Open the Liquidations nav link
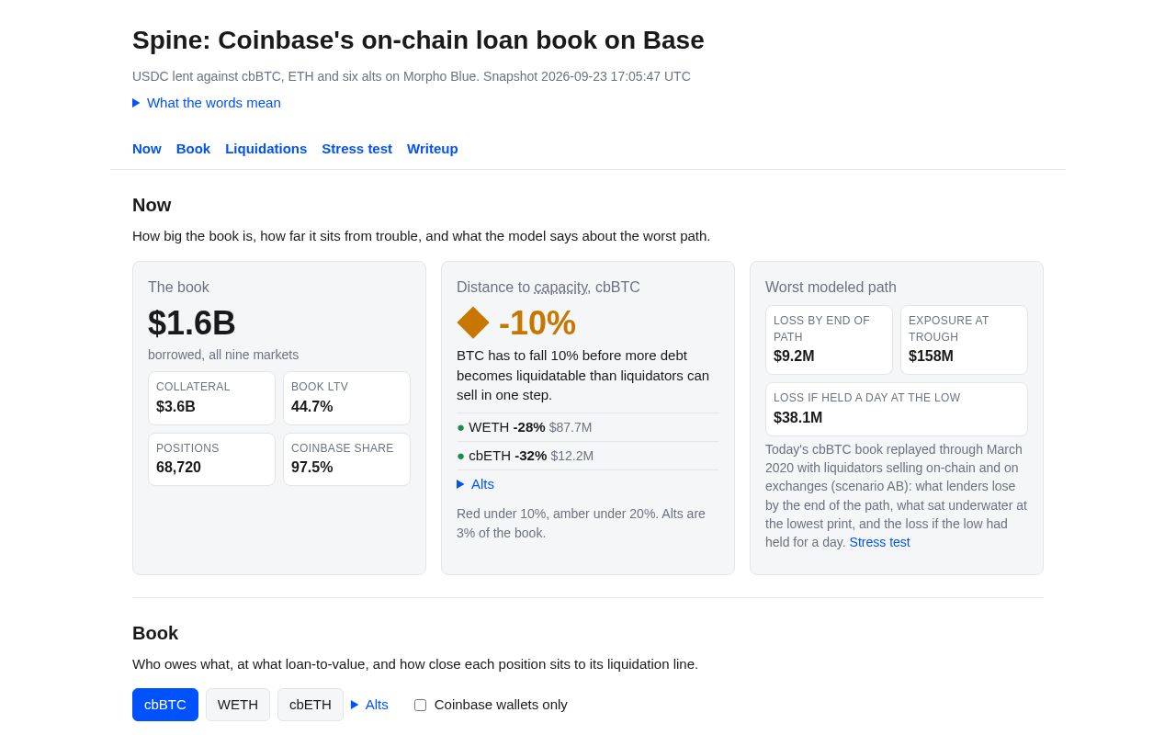Image resolution: width=1176 pixels, height=735 pixels. pyautogui.click(x=266, y=149)
